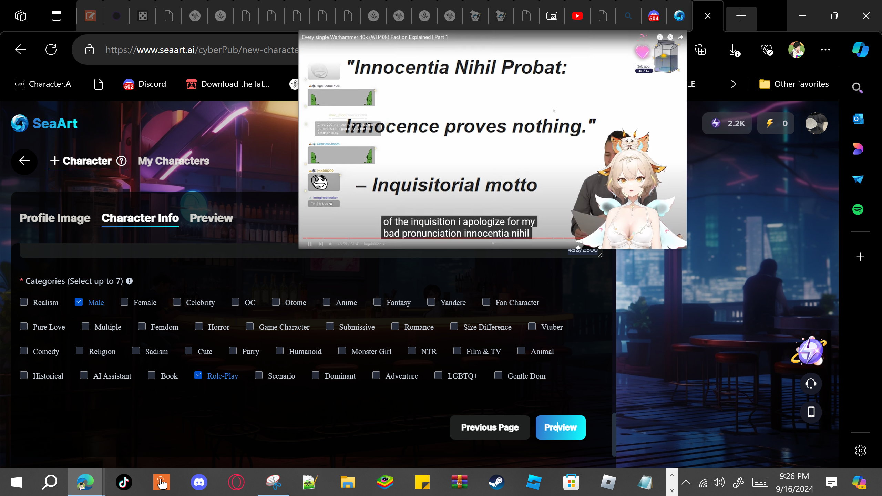Image resolution: width=882 pixels, height=496 pixels.
Task: Switch to the Profile Image tab
Action: pos(55,218)
